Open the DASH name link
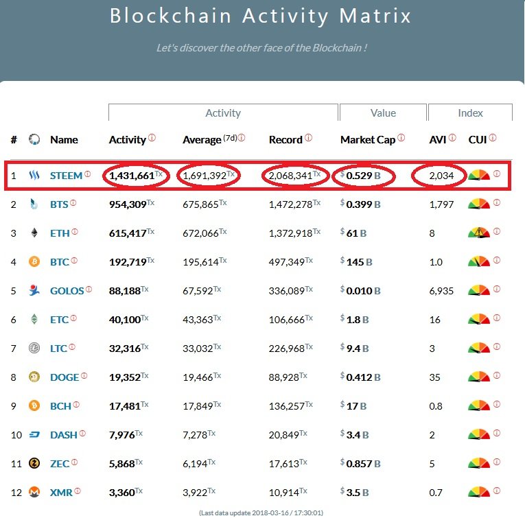This screenshot has width=525, height=518. [64, 434]
